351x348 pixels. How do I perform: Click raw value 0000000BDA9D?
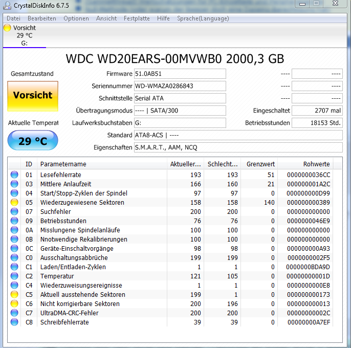pyautogui.click(x=308, y=267)
